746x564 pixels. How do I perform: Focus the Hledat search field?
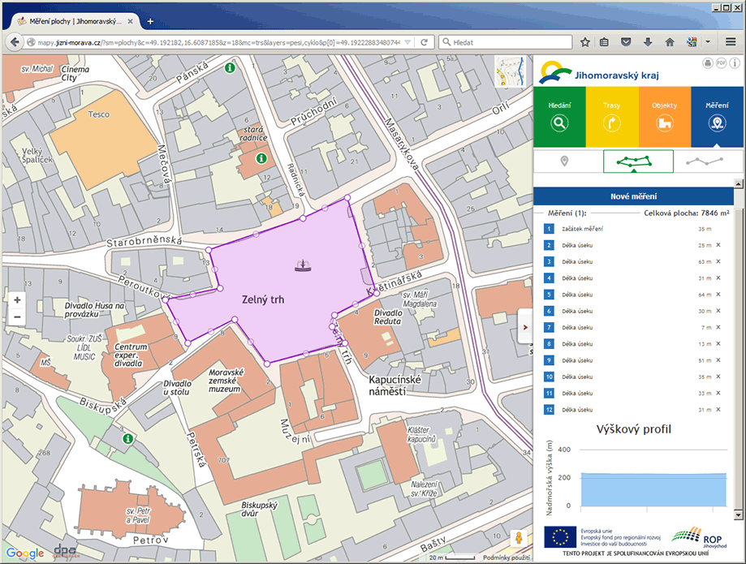(x=505, y=42)
